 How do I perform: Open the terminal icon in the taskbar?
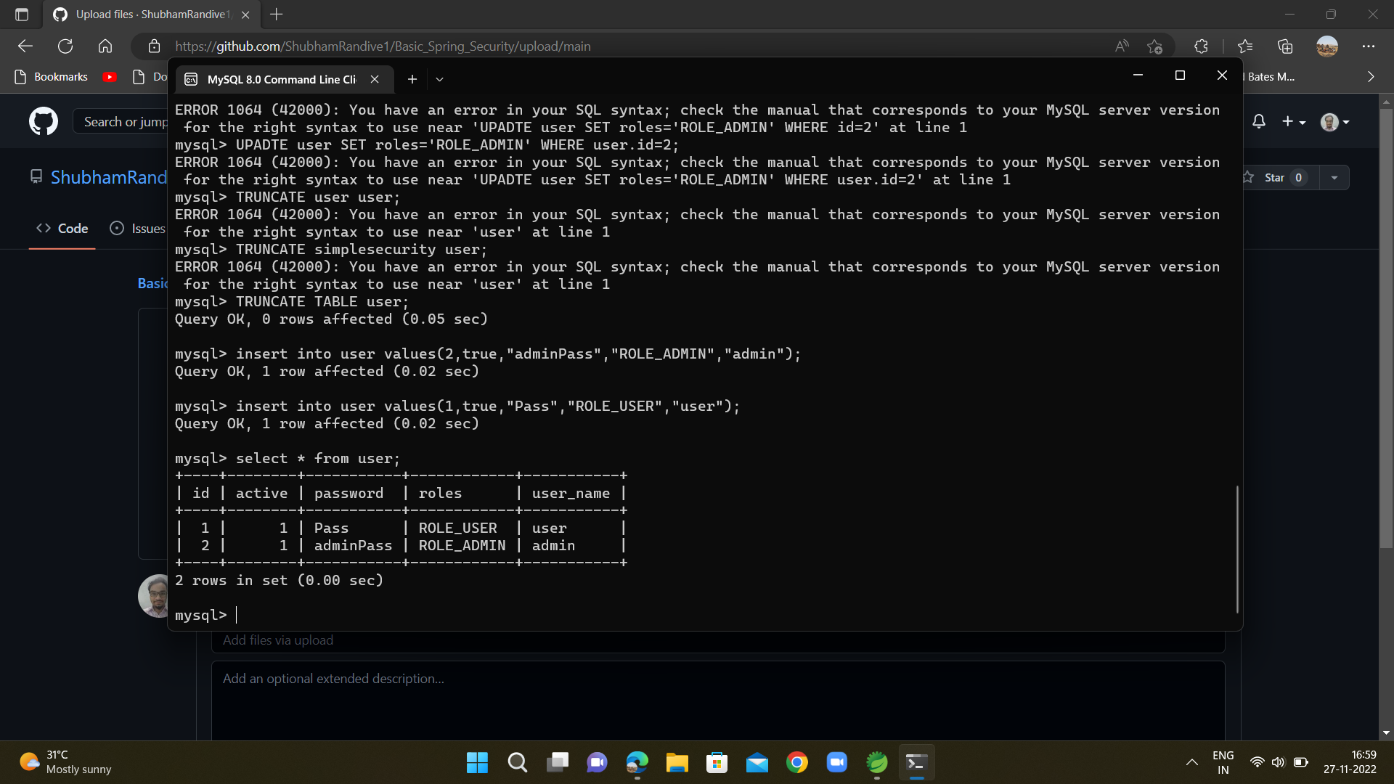(x=916, y=762)
